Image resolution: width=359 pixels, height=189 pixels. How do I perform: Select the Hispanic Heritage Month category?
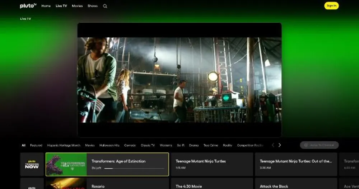pos(64,145)
